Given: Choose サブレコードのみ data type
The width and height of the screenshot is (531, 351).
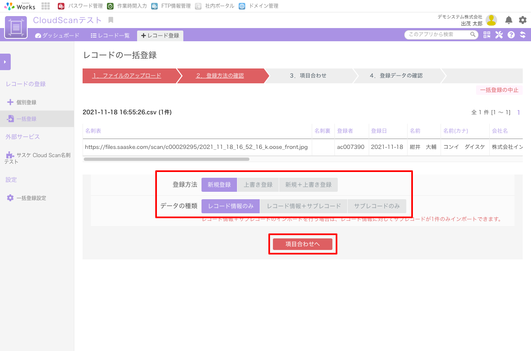Looking at the screenshot, I should coord(377,206).
